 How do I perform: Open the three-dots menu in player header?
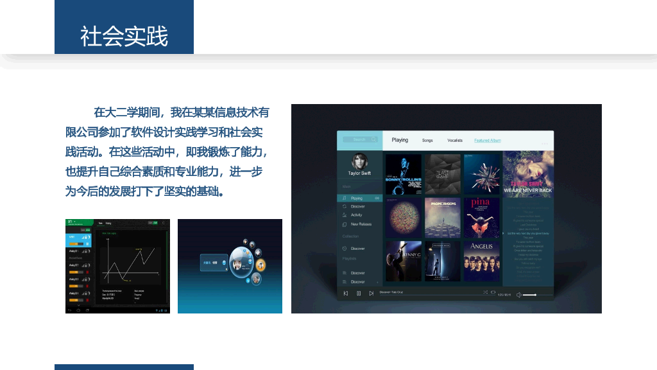coord(545,144)
